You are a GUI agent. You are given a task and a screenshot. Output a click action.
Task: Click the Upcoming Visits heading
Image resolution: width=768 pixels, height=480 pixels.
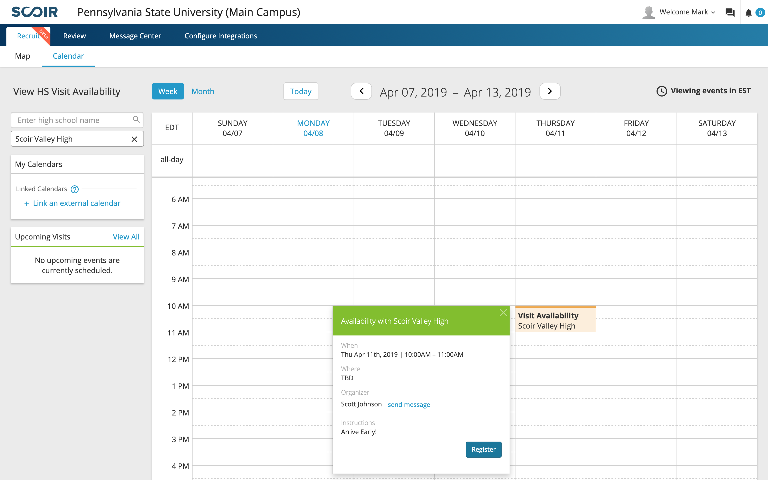(x=42, y=237)
